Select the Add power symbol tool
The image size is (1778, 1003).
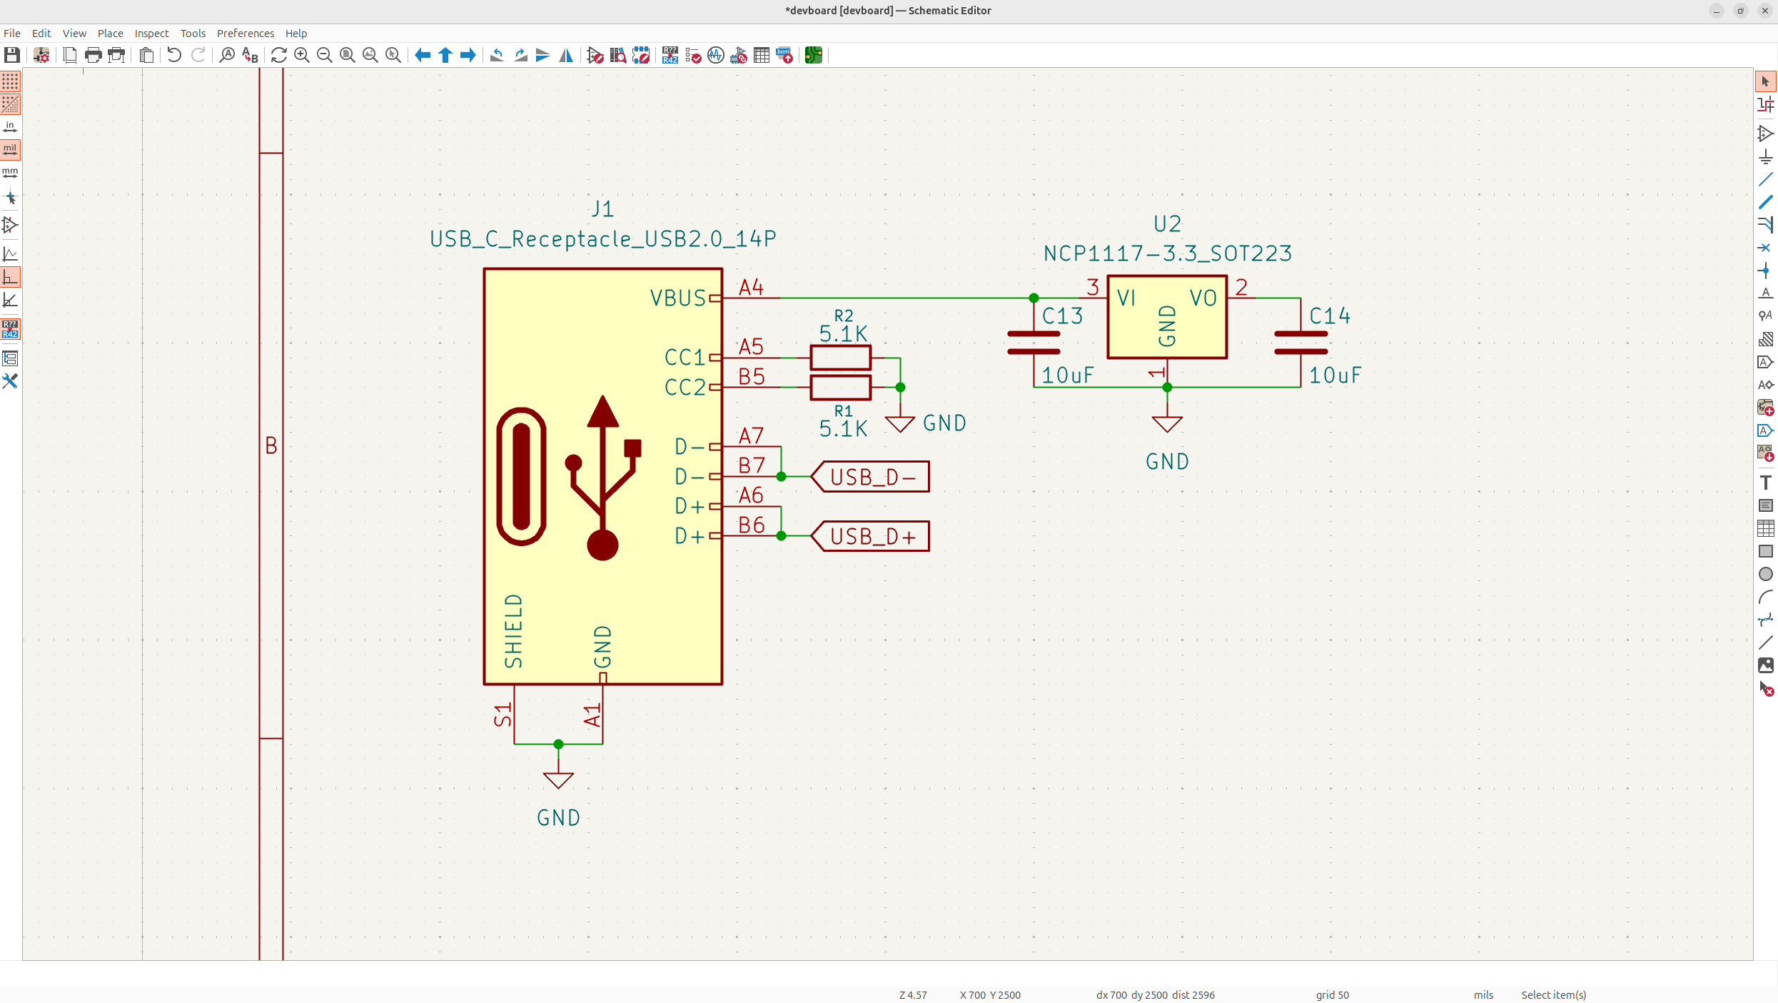pyautogui.click(x=1765, y=156)
